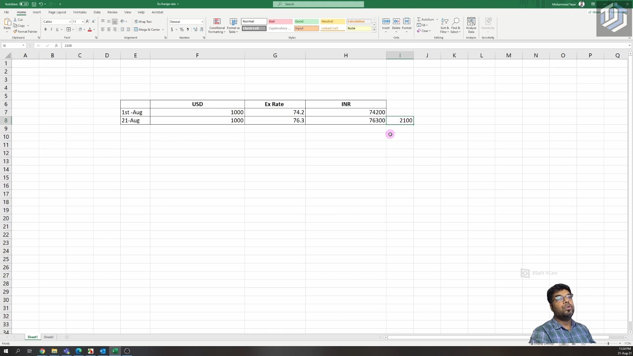Toggle italic formatting
Image resolution: width=633 pixels, height=356 pixels.
pos(51,30)
